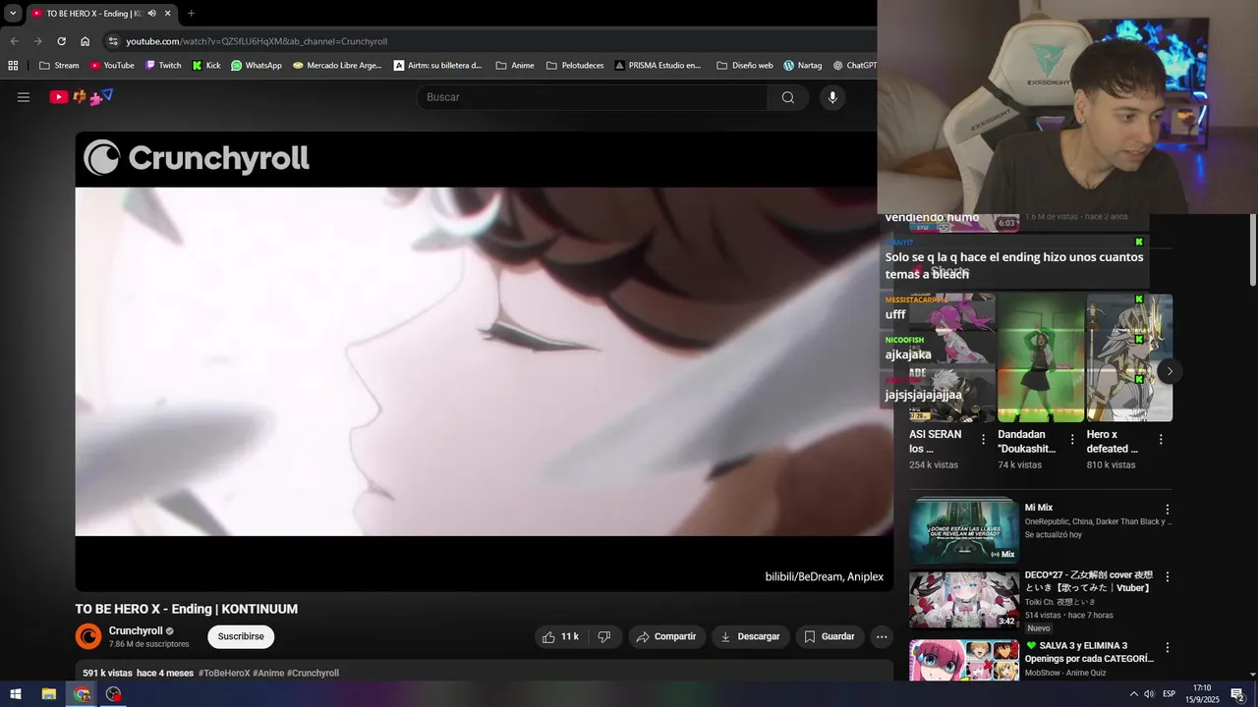Open a new tab with the plus button
The width and height of the screenshot is (1258, 707).
click(191, 13)
